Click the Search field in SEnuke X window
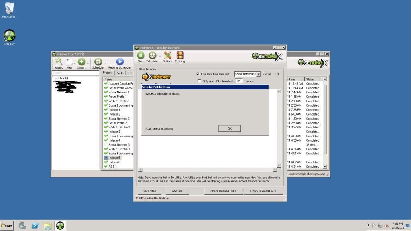Viewport: 411px width, 231px height. point(75,73)
